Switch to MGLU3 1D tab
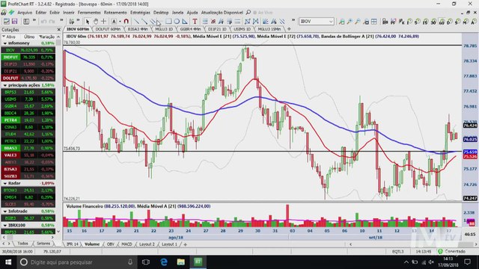479x269 pixels. tap(164, 29)
